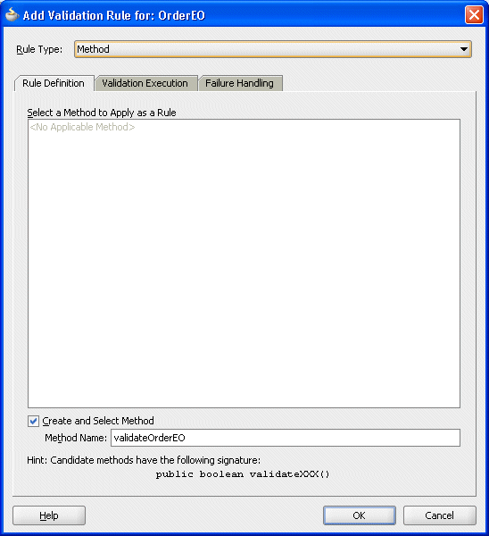Screen dimensions: 489x536
Task: Click the Java cup icon in title bar
Action: tap(12, 14)
